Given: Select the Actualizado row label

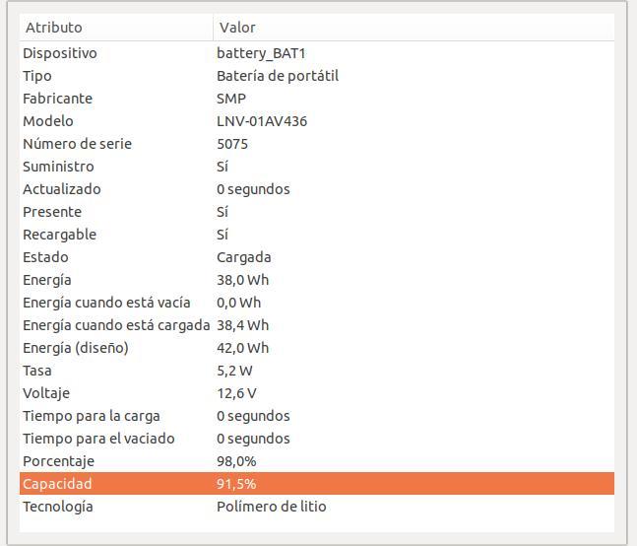Looking at the screenshot, I should click(62, 189).
